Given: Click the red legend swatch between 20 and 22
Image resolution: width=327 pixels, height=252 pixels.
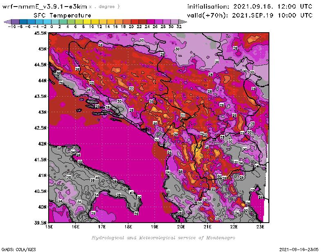Looking at the screenshot, I should (x=135, y=22).
